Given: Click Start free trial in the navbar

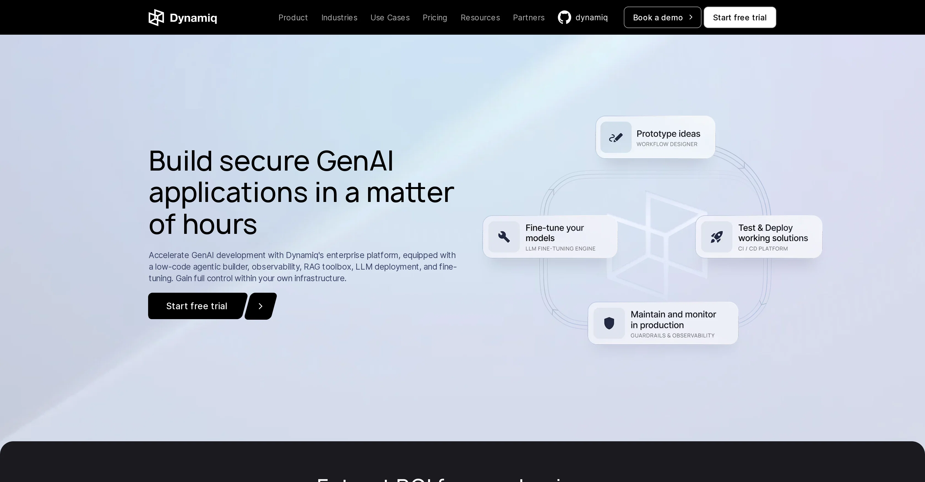Looking at the screenshot, I should (740, 17).
